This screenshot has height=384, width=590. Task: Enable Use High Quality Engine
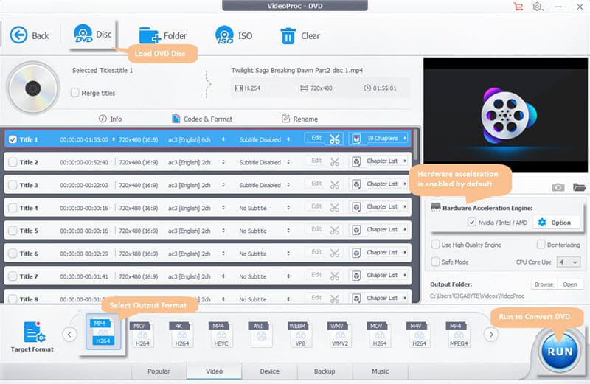[435, 245]
